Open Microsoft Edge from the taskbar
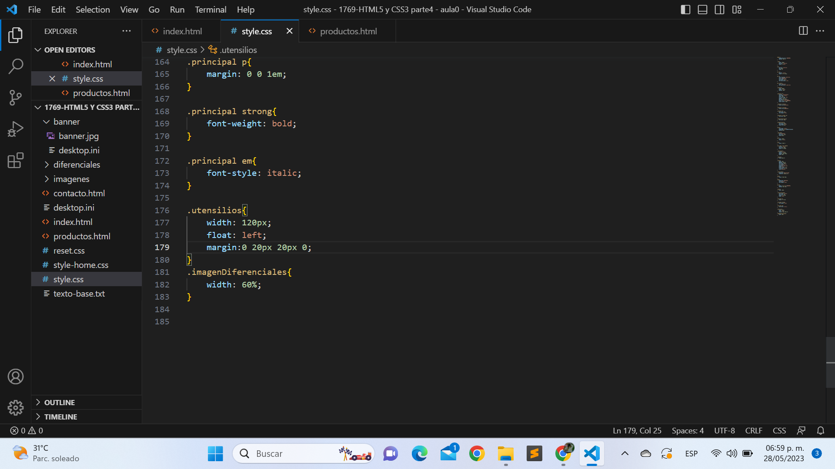This screenshot has width=835, height=469. (x=419, y=454)
